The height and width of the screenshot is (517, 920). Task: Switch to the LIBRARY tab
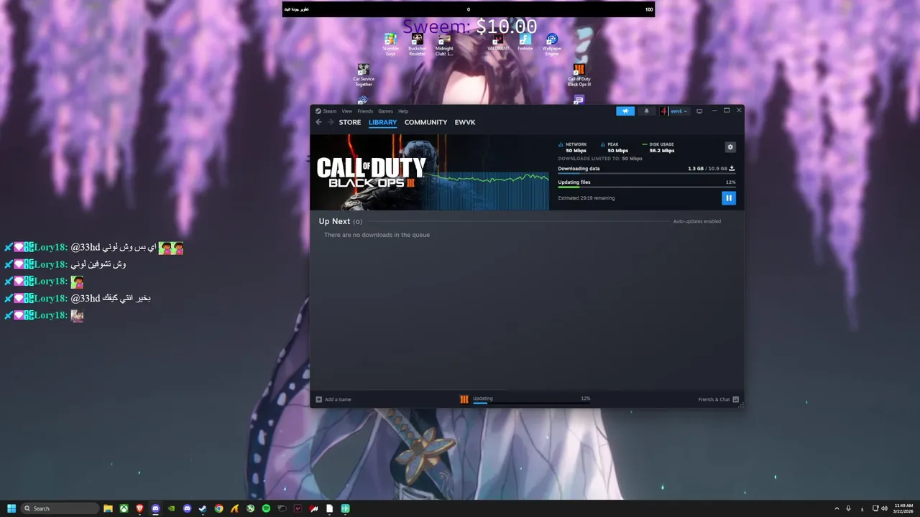[x=382, y=122]
